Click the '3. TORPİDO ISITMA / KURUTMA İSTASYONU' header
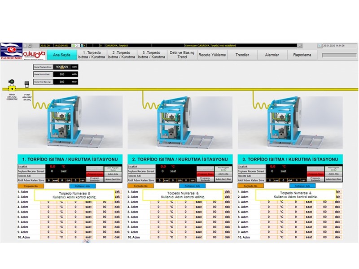This screenshot has height=269, width=359. 290,159
